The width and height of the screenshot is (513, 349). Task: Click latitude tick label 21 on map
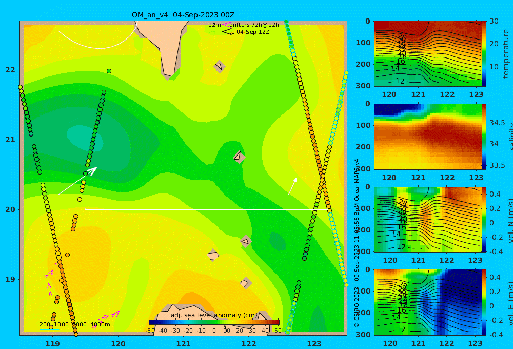tap(10, 140)
